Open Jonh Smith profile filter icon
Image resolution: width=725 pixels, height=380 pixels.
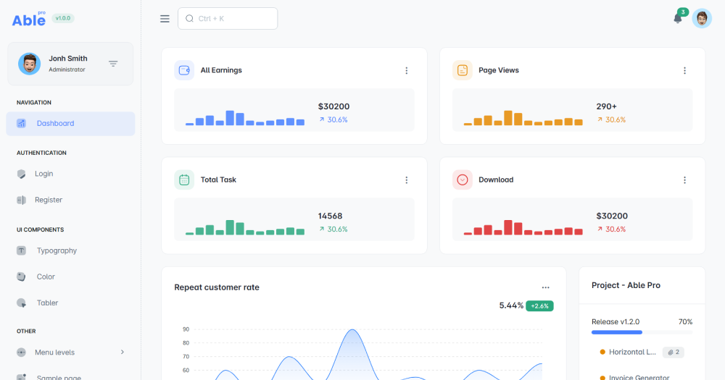point(113,64)
